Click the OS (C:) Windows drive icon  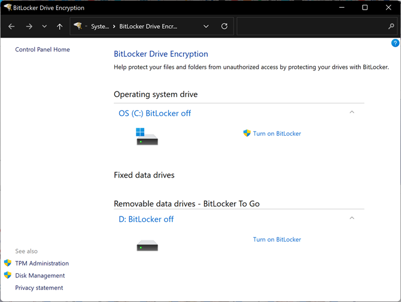(x=147, y=136)
